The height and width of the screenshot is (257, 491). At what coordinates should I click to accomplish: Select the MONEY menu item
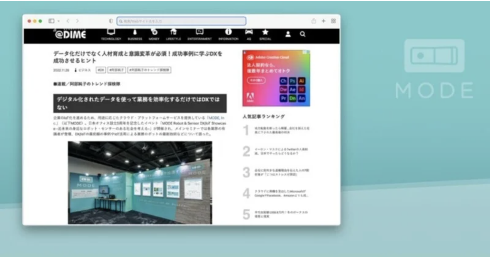click(x=154, y=34)
